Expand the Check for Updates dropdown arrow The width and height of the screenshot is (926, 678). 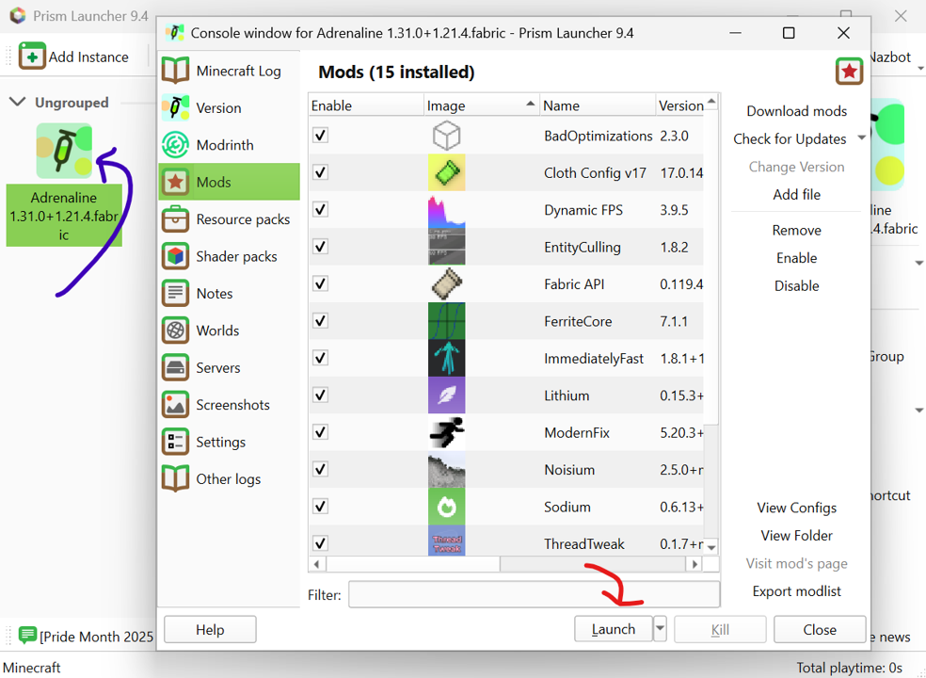pyautogui.click(x=861, y=138)
